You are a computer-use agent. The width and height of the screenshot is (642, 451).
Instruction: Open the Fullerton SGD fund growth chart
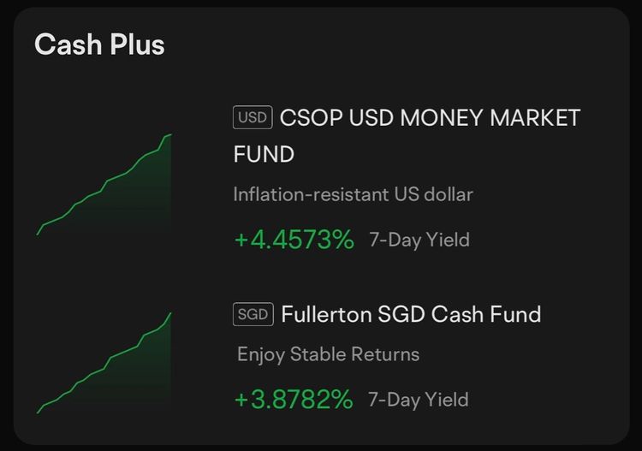pos(104,364)
